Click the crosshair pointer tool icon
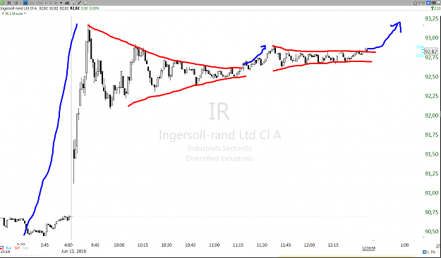Viewport: 441px width, 258px height. [x=73, y=3]
